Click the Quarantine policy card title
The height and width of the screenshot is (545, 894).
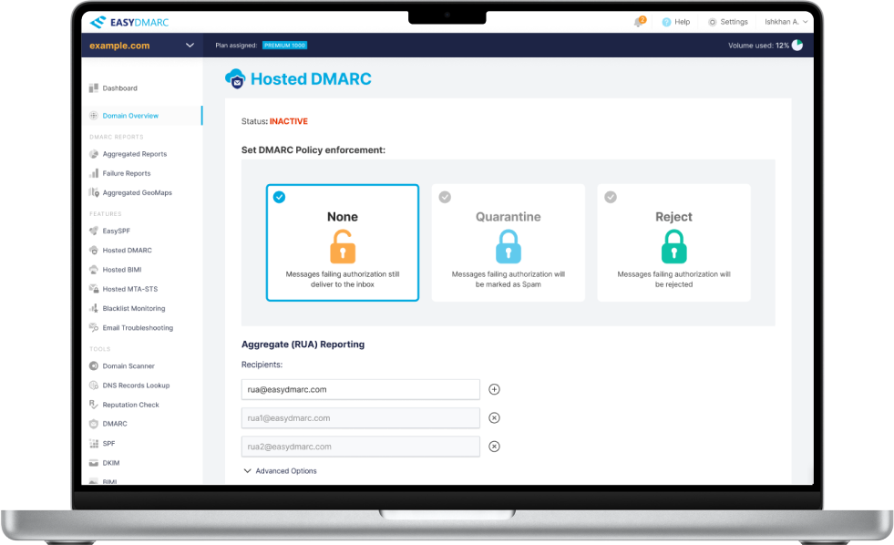click(x=508, y=217)
